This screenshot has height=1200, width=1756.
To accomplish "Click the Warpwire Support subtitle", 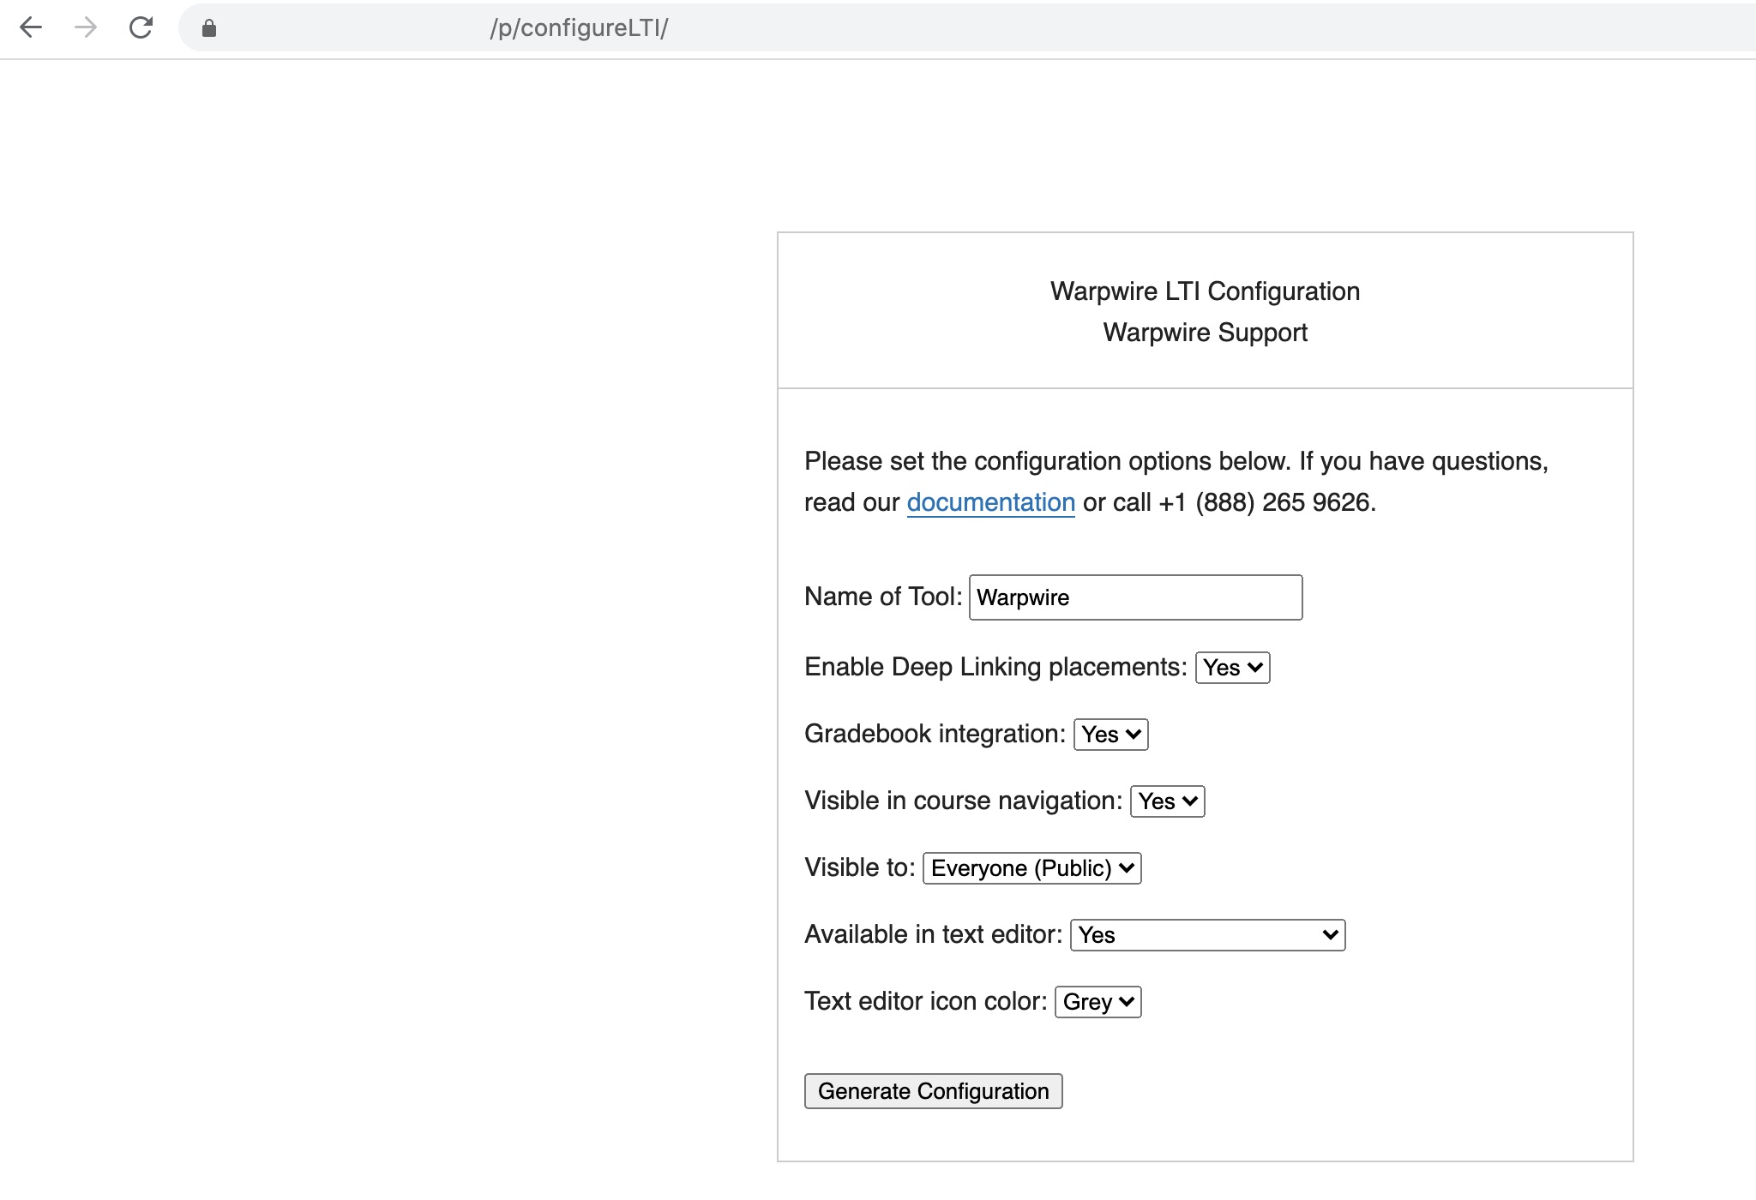I will [x=1205, y=333].
